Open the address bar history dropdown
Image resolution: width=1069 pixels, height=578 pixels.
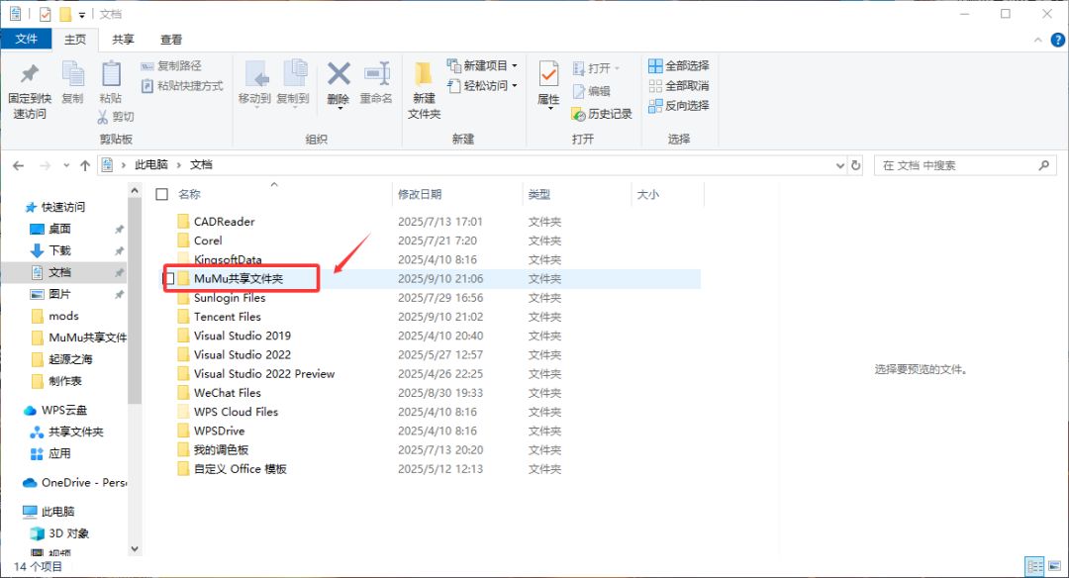pyautogui.click(x=840, y=165)
